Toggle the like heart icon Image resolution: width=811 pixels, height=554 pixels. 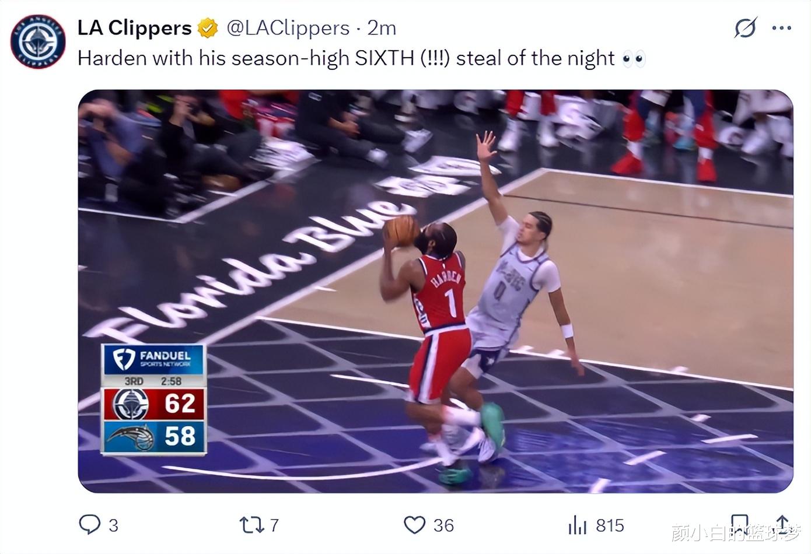point(414,525)
